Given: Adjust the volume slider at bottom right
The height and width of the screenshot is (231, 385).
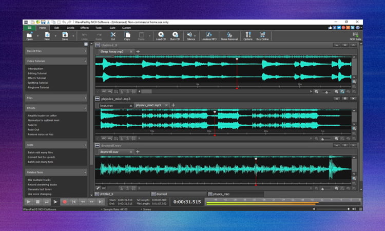Looking at the screenshot, I should click(349, 209).
